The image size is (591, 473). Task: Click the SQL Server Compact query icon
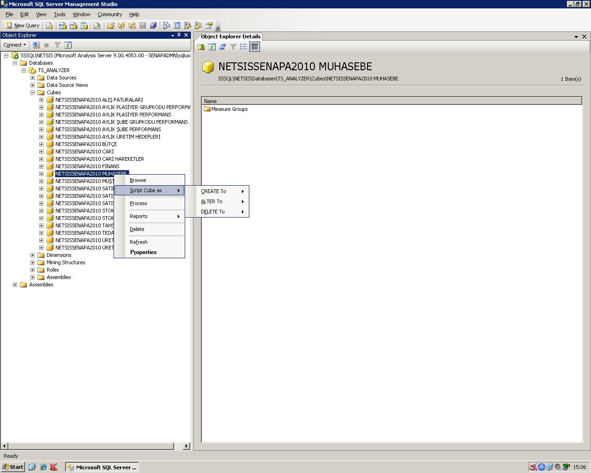point(97,25)
